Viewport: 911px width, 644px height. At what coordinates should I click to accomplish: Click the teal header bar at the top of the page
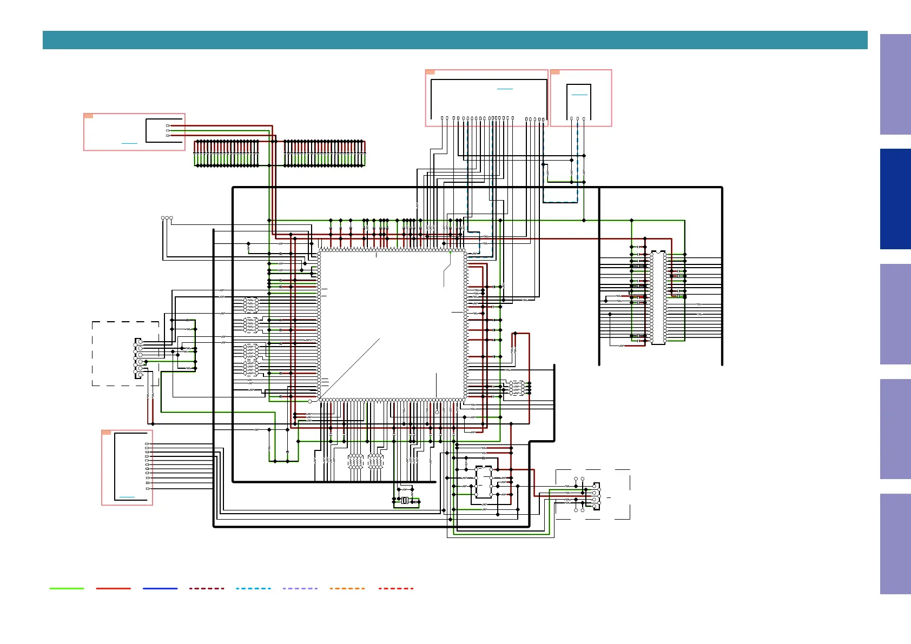coord(455,40)
